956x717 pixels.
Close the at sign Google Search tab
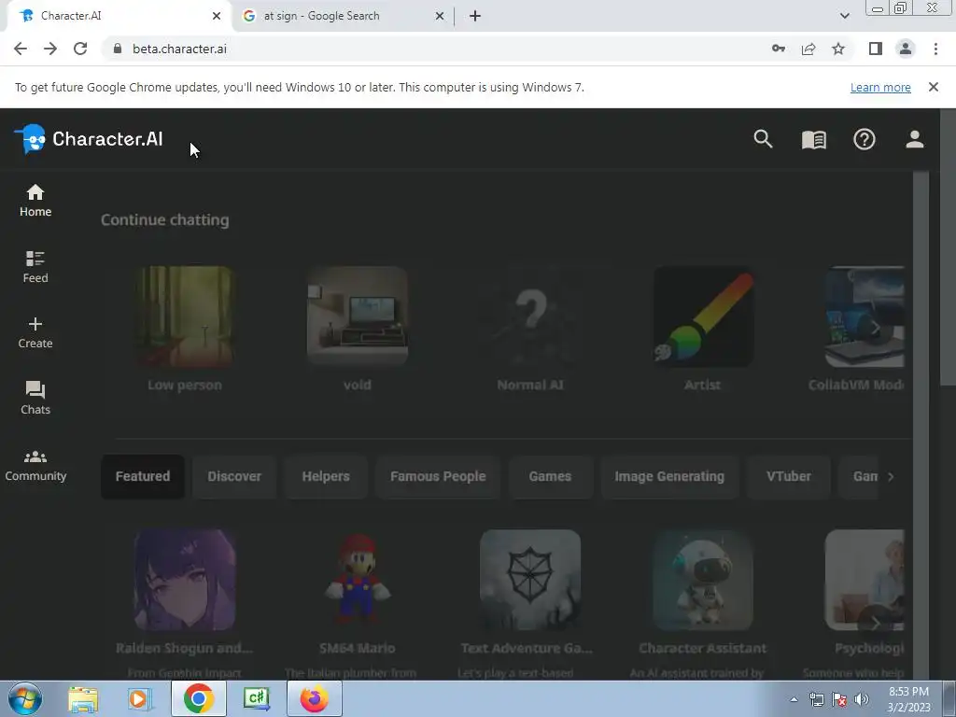point(440,16)
